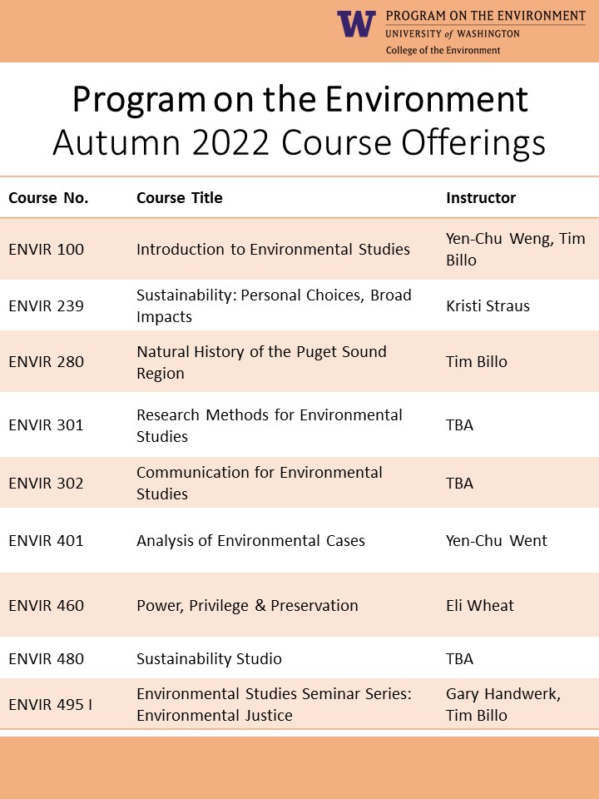Click the University of Washington W logo

point(356,24)
